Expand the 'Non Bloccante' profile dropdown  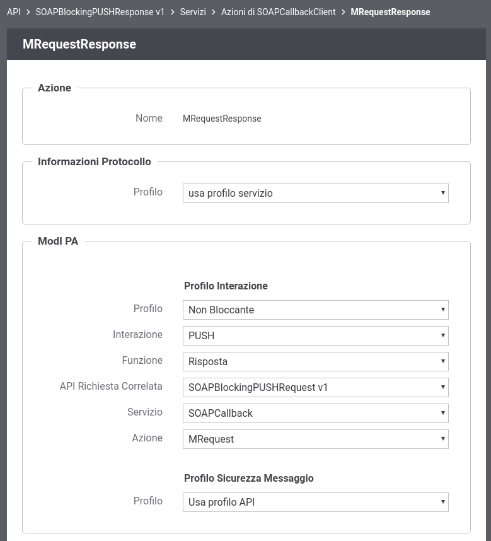pos(316,310)
